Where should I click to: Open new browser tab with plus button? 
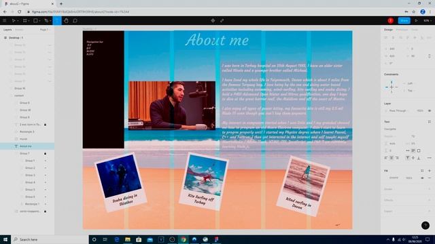(61, 4)
